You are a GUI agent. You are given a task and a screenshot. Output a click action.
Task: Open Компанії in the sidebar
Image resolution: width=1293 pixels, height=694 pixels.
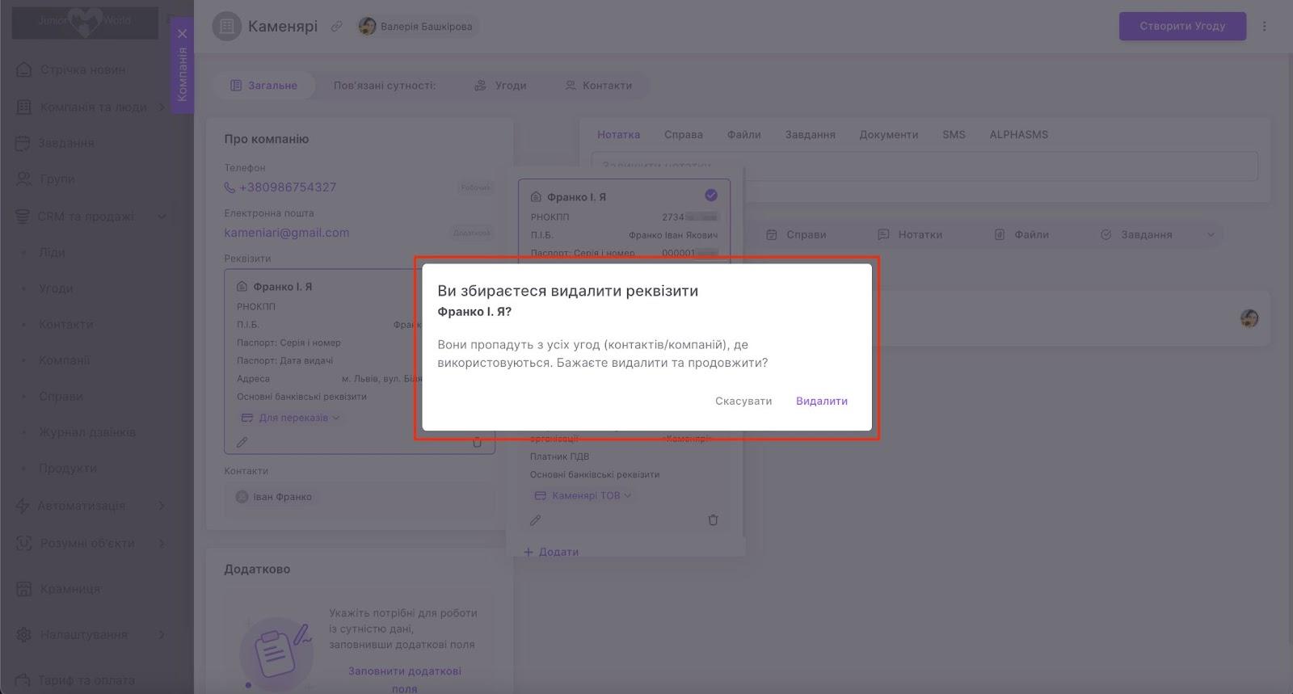coord(65,360)
